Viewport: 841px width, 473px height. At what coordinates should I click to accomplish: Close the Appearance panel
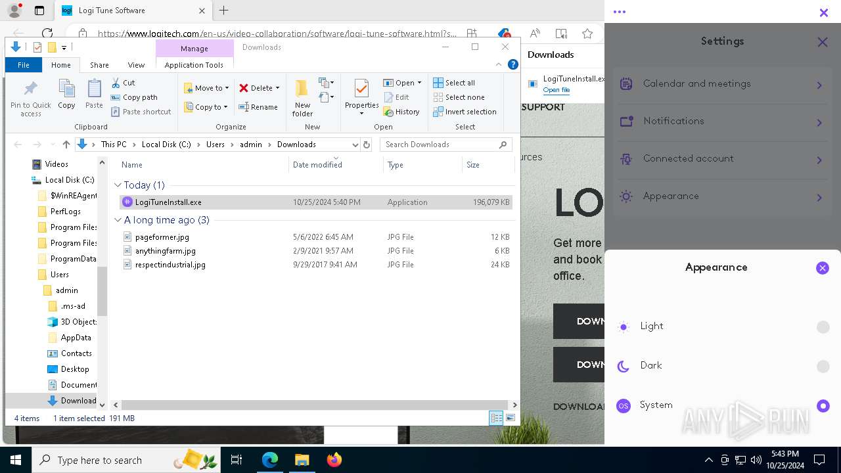(x=822, y=268)
